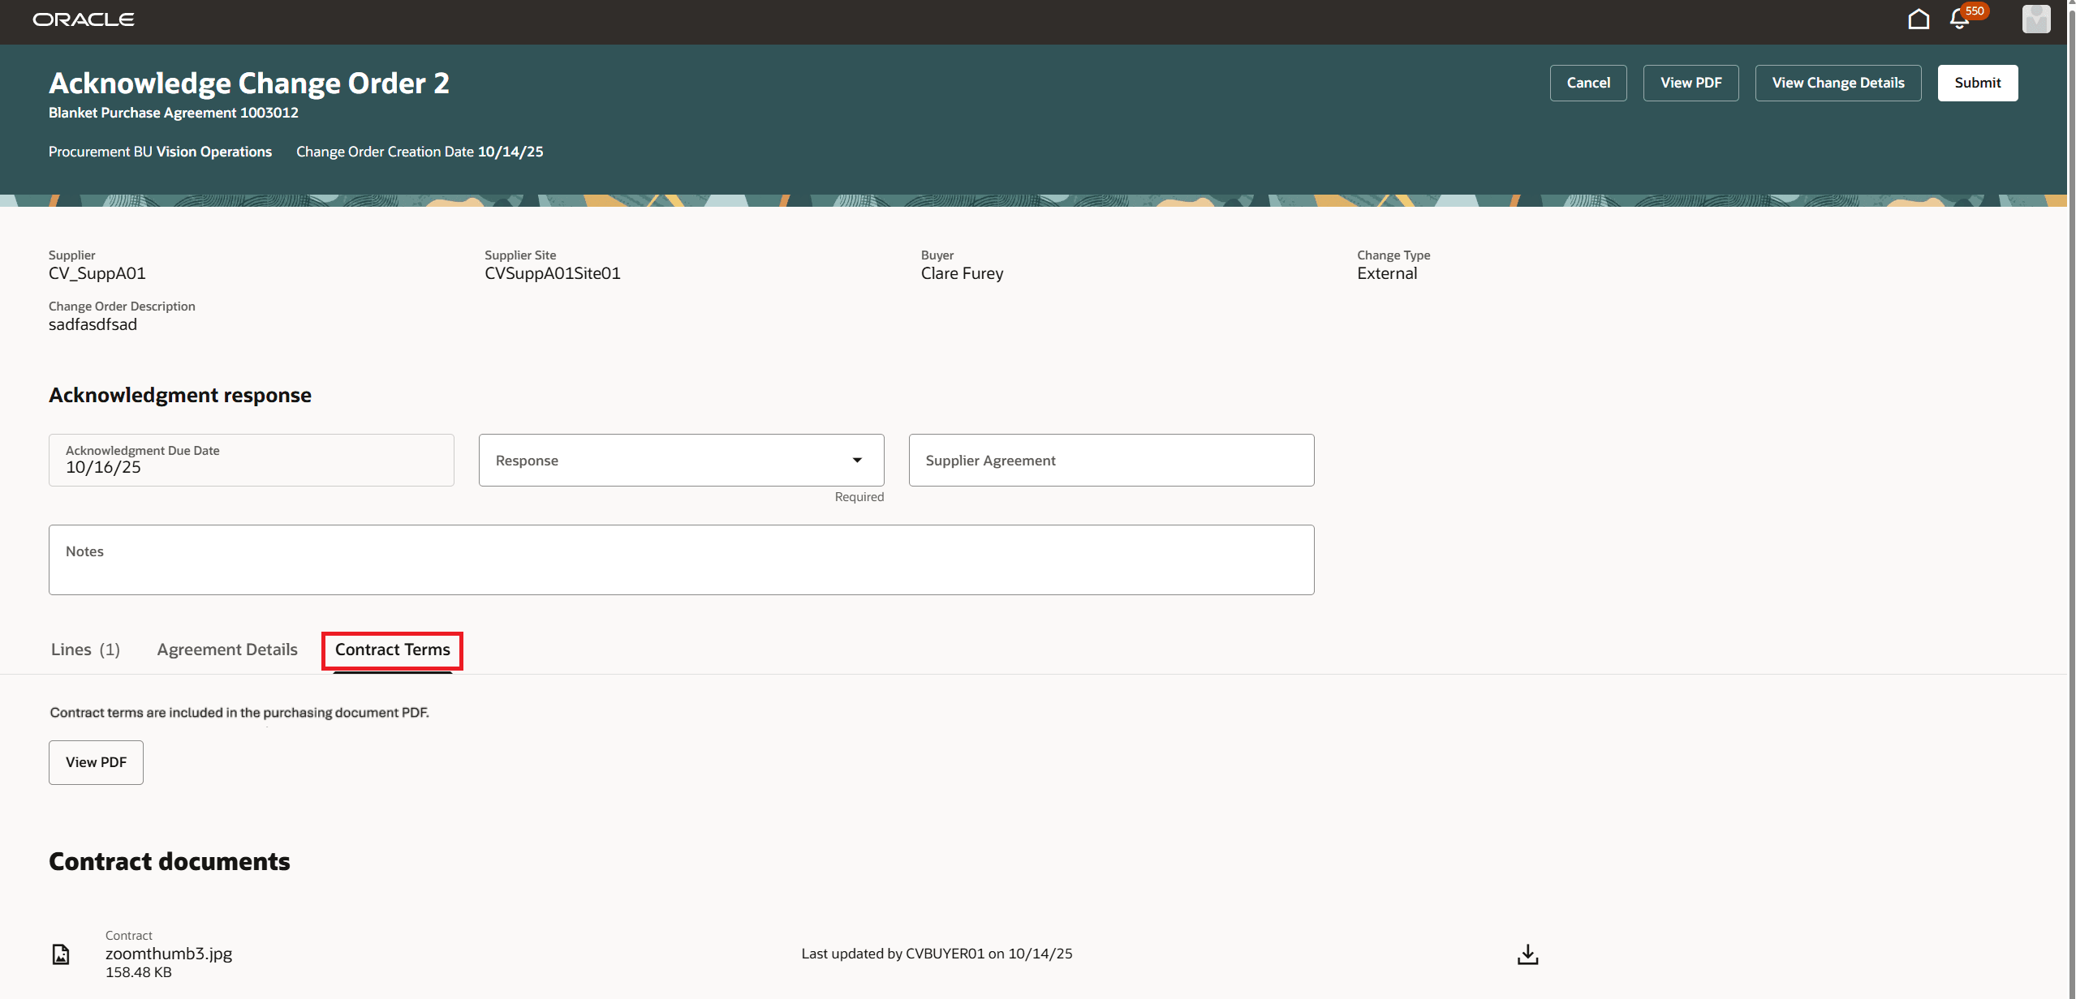This screenshot has height=999, width=2076.
Task: Download the zoomthumb3.jpg contract file
Action: [1527, 954]
